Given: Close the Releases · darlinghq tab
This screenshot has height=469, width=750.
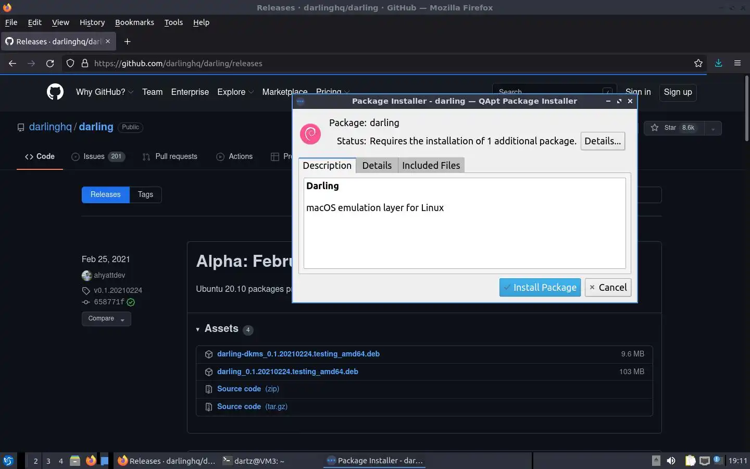Looking at the screenshot, I should [x=108, y=41].
